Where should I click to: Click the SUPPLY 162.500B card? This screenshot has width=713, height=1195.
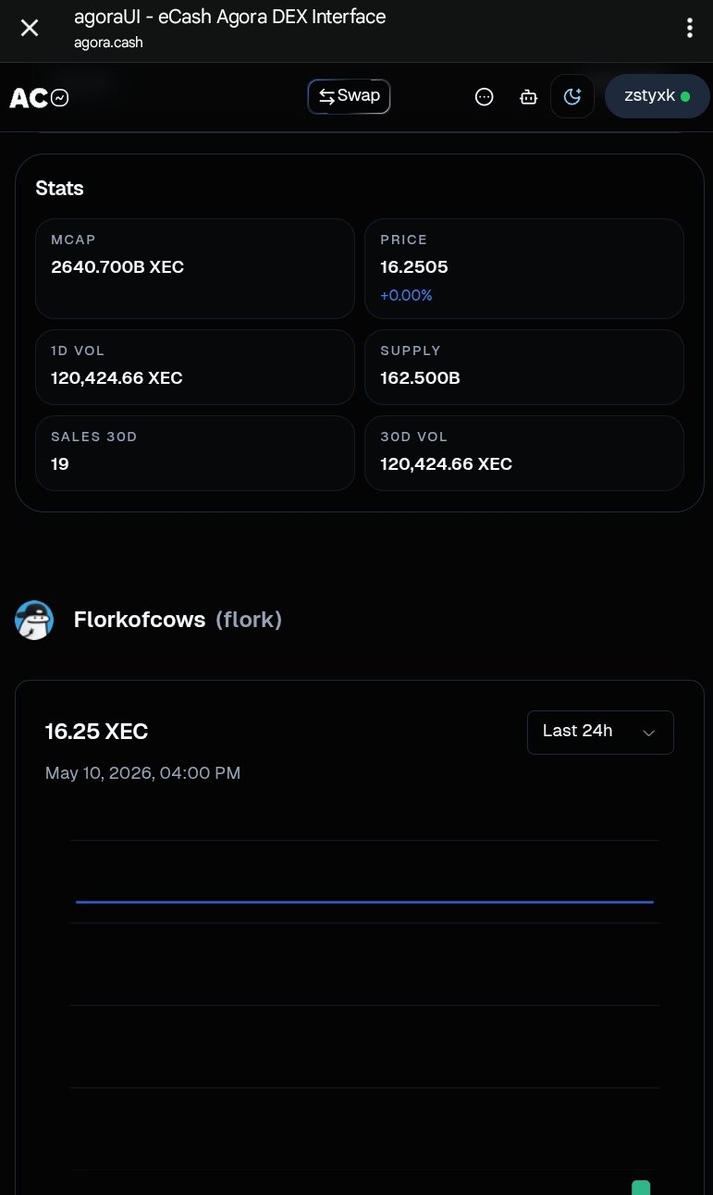tap(523, 366)
